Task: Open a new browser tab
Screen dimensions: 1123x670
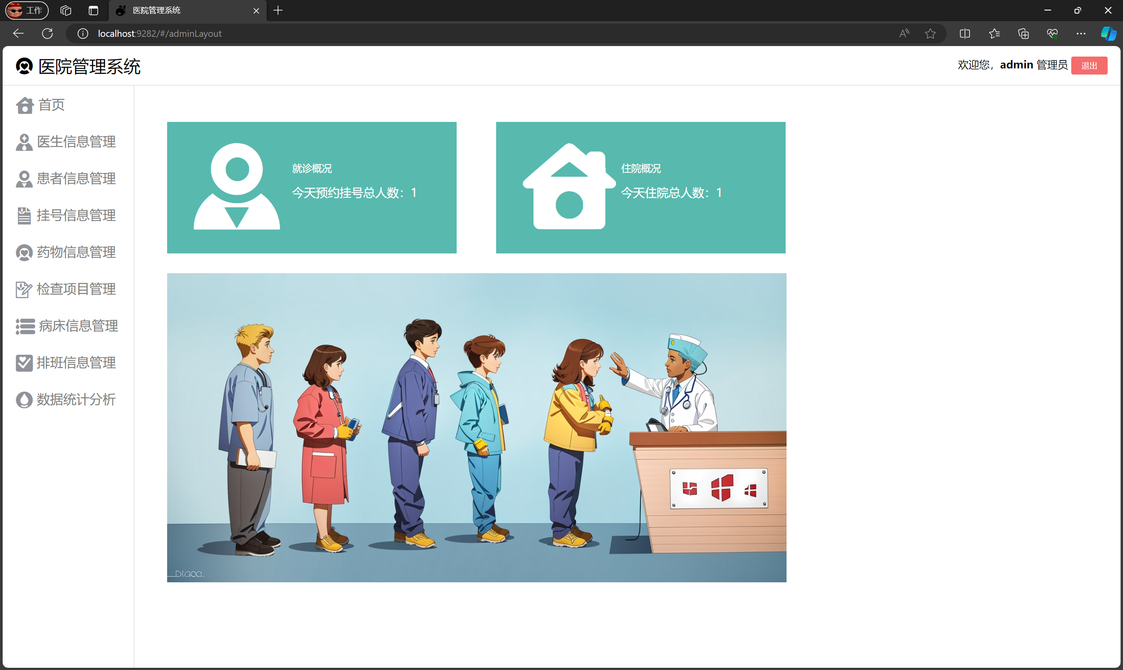Action: point(278,11)
